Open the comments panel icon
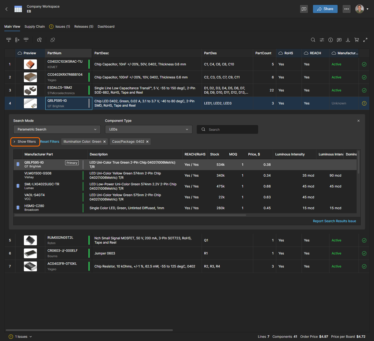 pos(339,40)
